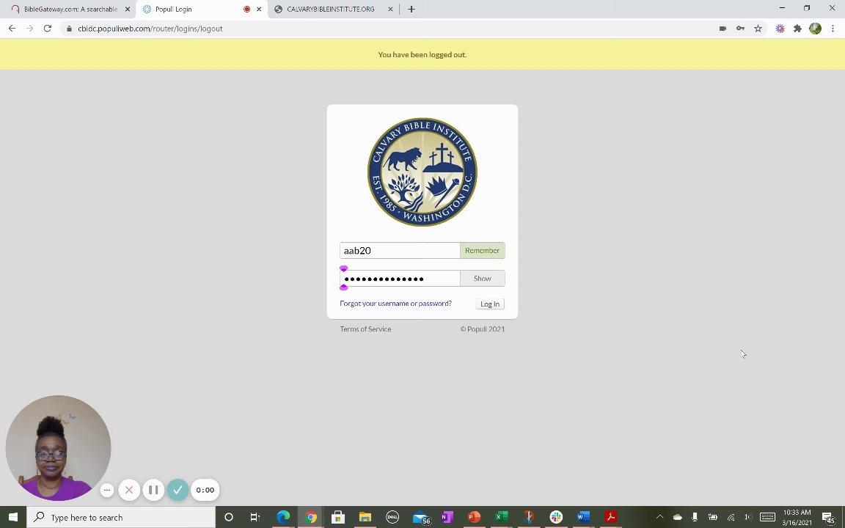The width and height of the screenshot is (845, 528).
Task: Open the volume speaker tray icon
Action: pyautogui.click(x=748, y=517)
